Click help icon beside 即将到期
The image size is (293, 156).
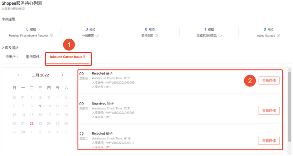coord(156,35)
